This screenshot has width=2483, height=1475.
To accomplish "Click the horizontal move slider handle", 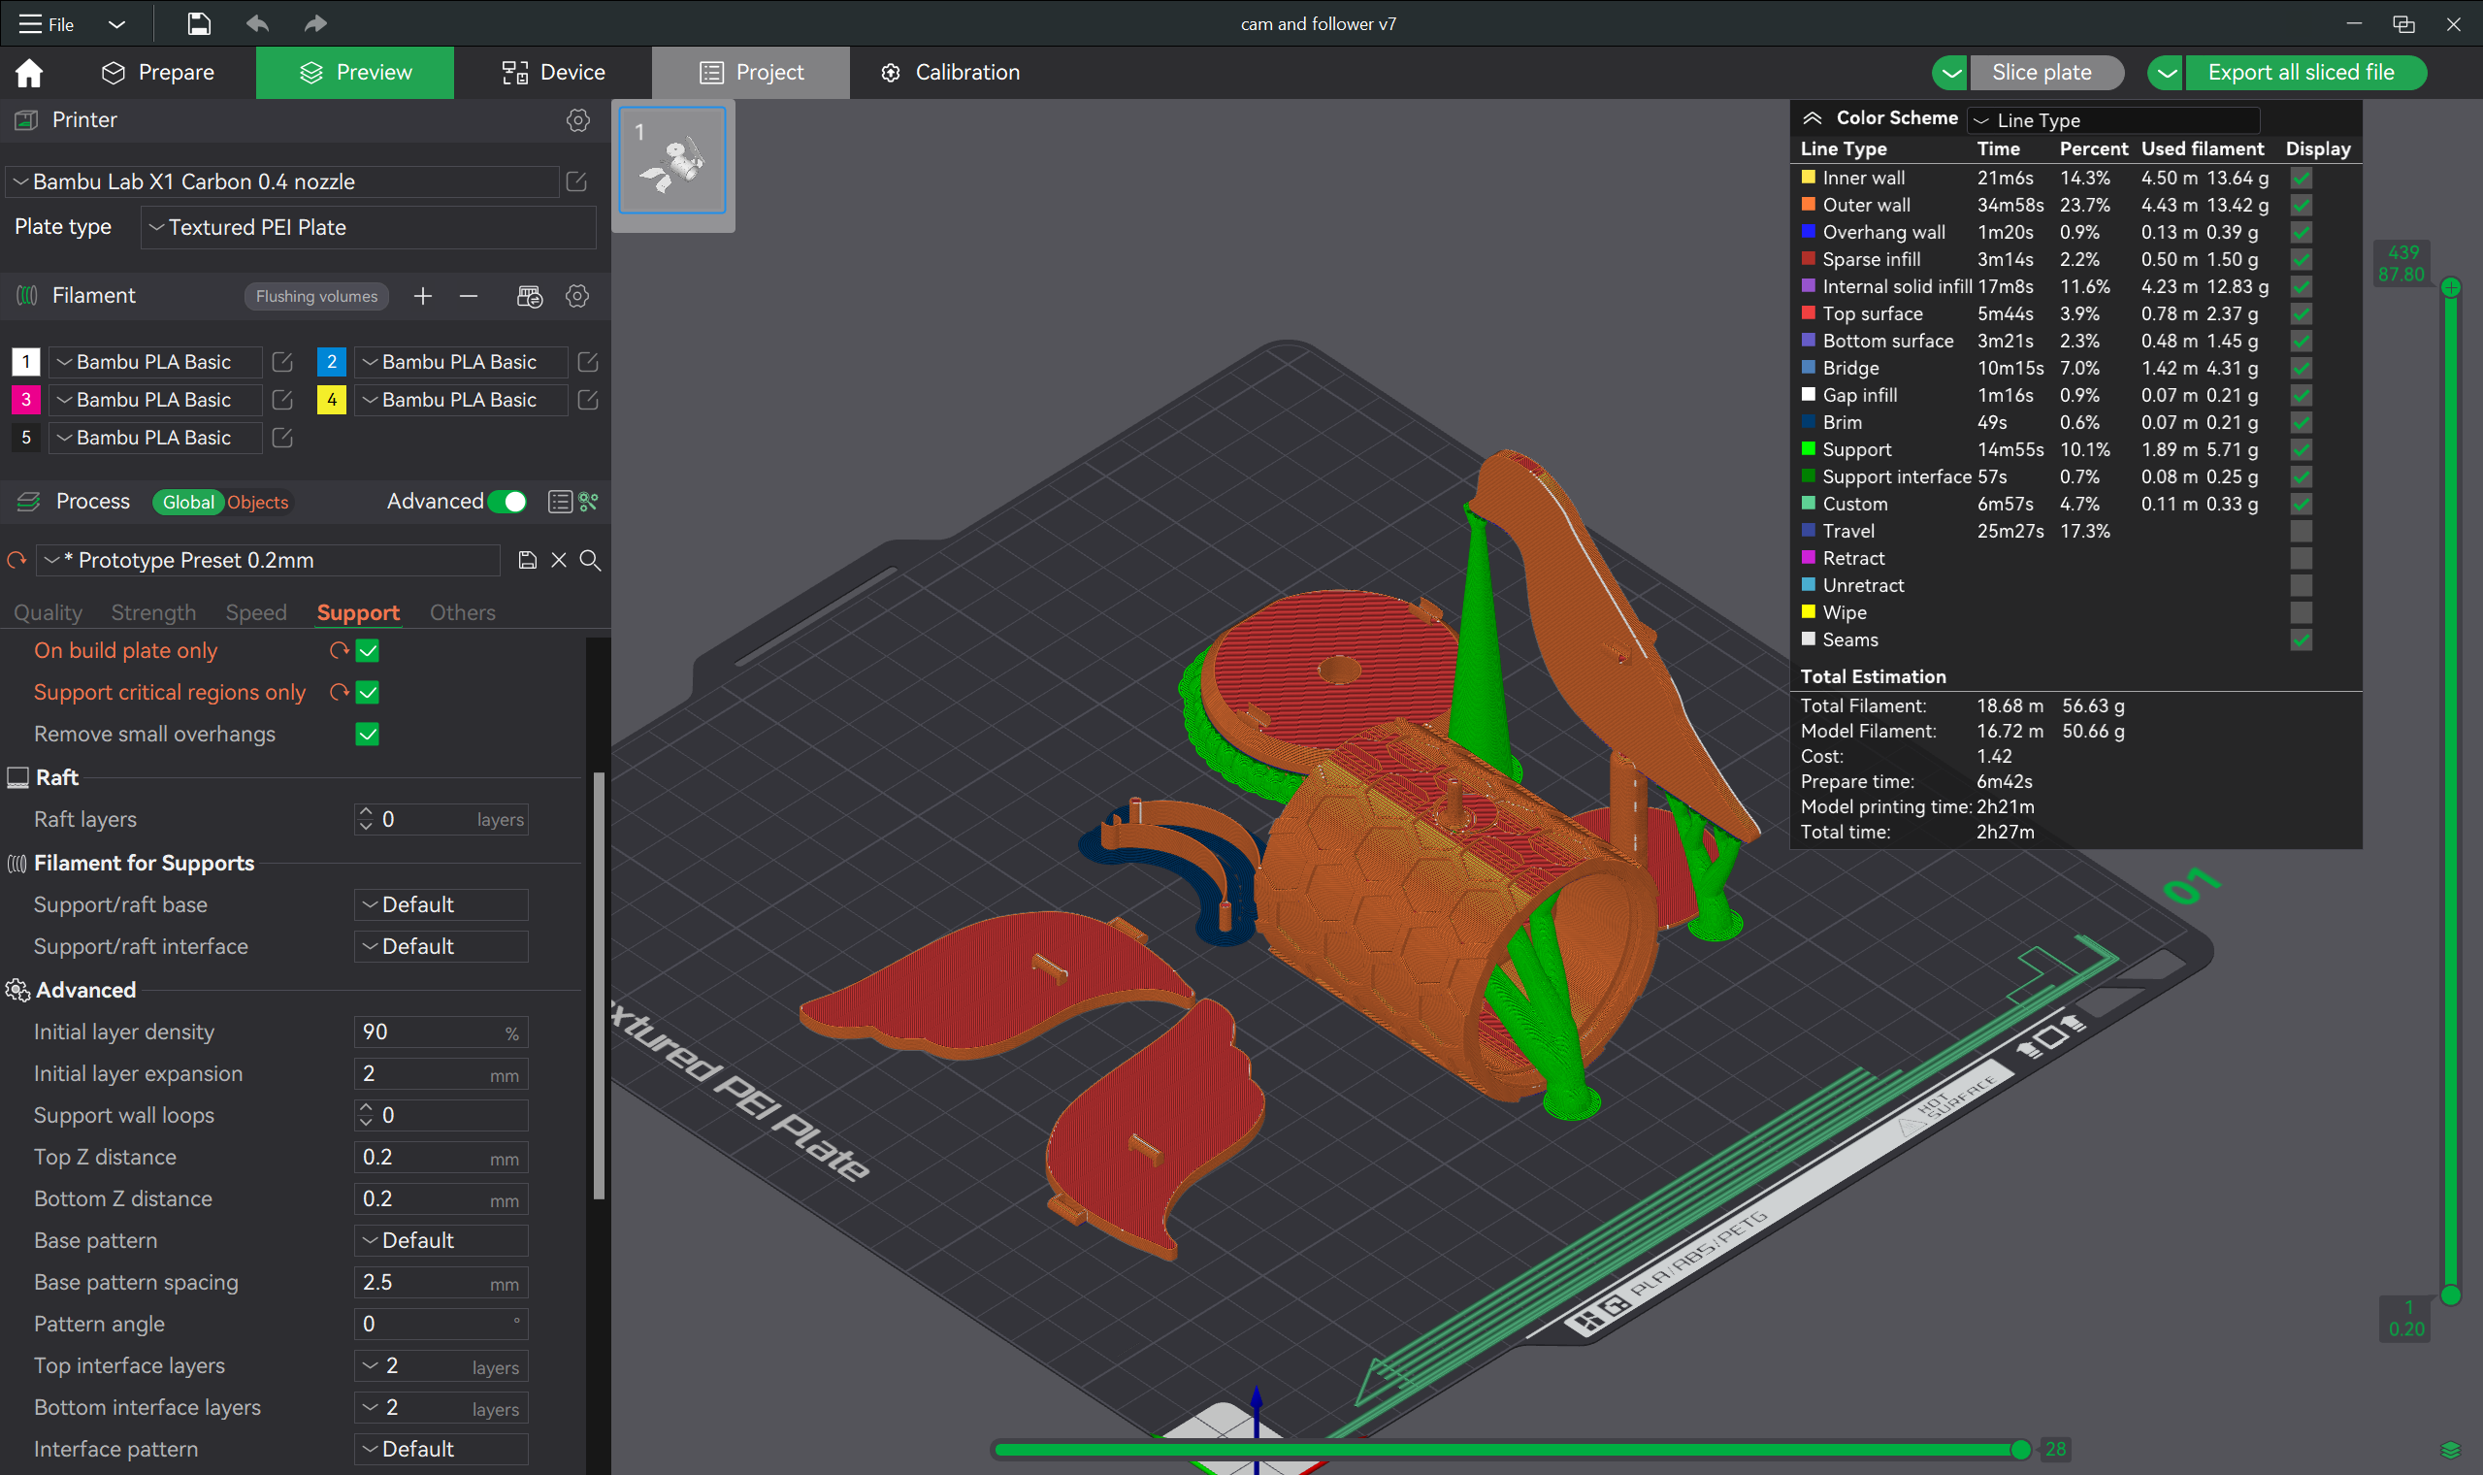I will [2020, 1450].
